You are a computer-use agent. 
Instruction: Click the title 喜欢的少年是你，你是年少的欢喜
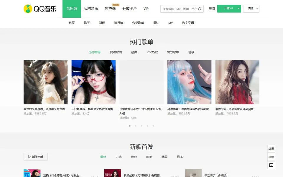[44, 109]
